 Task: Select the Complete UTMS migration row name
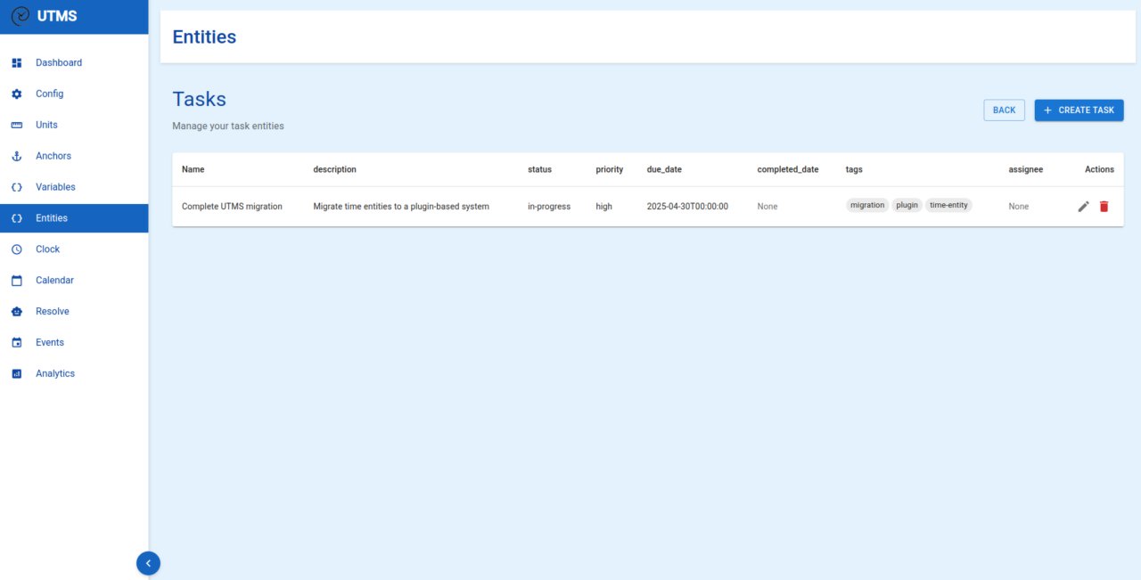[x=232, y=207]
